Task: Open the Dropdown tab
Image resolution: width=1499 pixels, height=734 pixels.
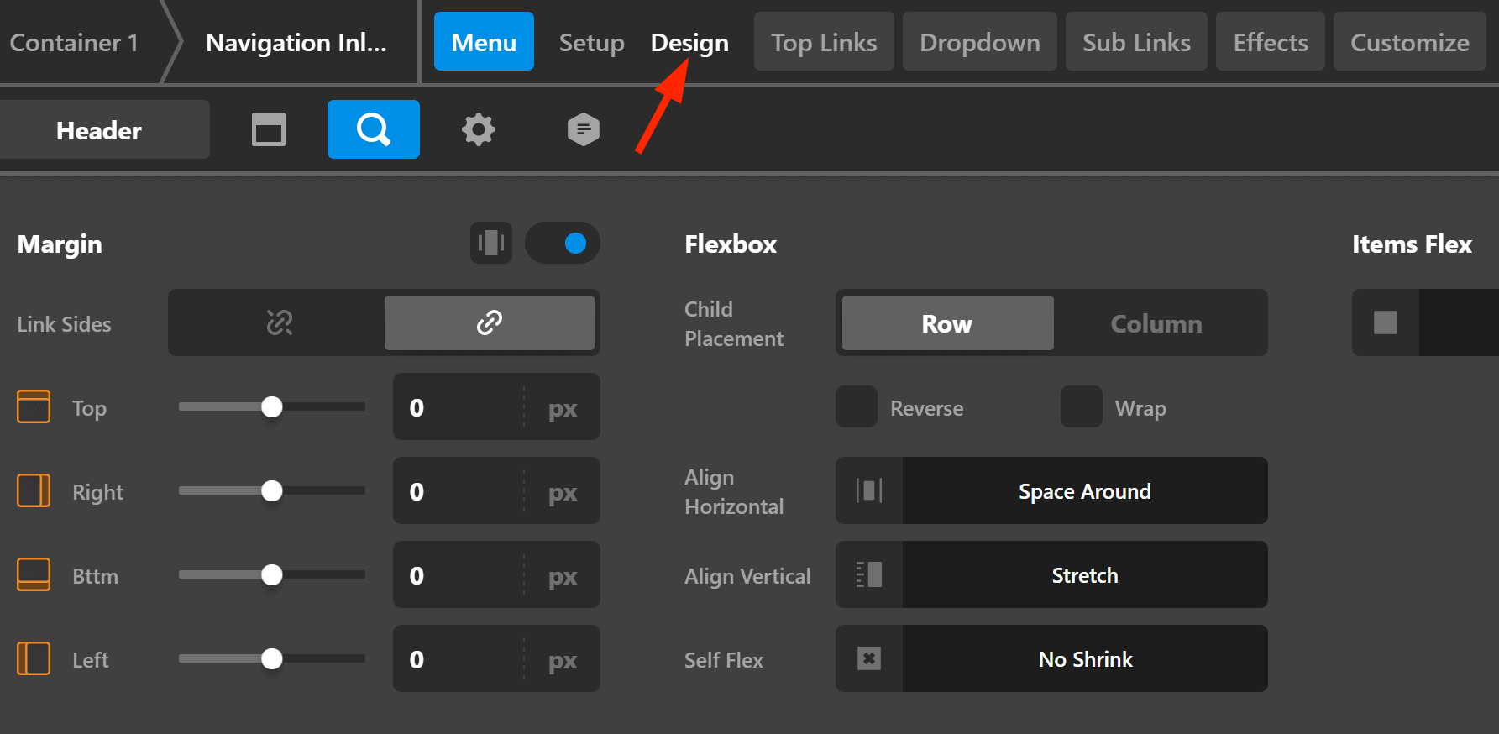Action: coord(980,41)
